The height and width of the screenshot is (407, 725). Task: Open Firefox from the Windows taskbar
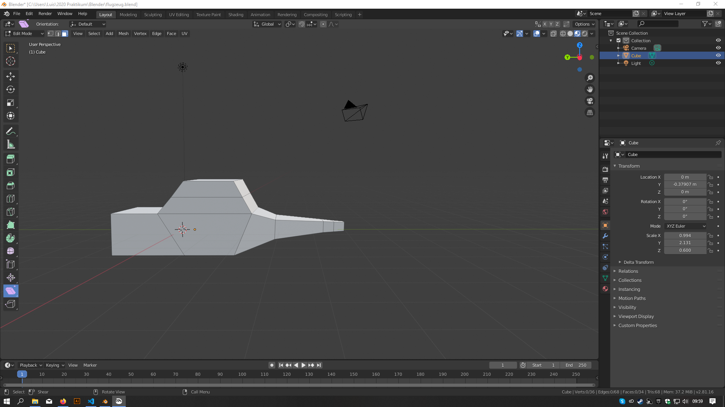pyautogui.click(x=63, y=401)
